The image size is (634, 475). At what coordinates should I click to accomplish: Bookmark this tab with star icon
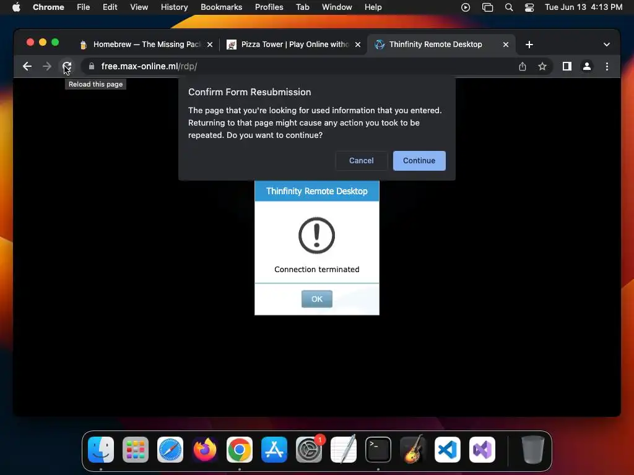point(542,66)
